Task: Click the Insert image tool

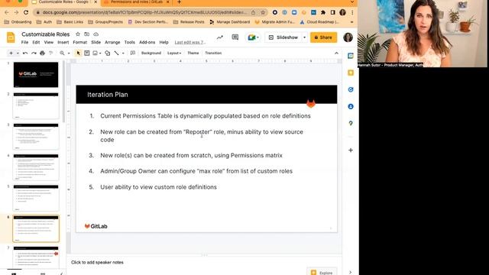Action: pyautogui.click(x=95, y=53)
